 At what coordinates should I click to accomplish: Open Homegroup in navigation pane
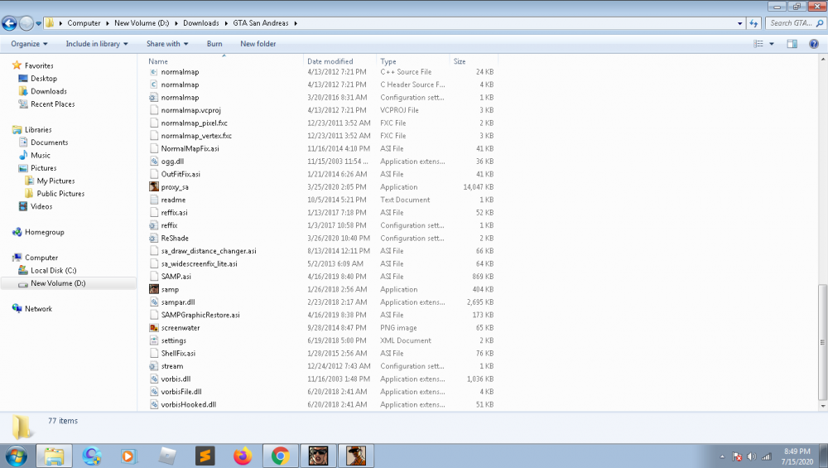click(45, 232)
